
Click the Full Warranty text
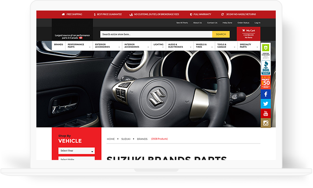(202, 14)
